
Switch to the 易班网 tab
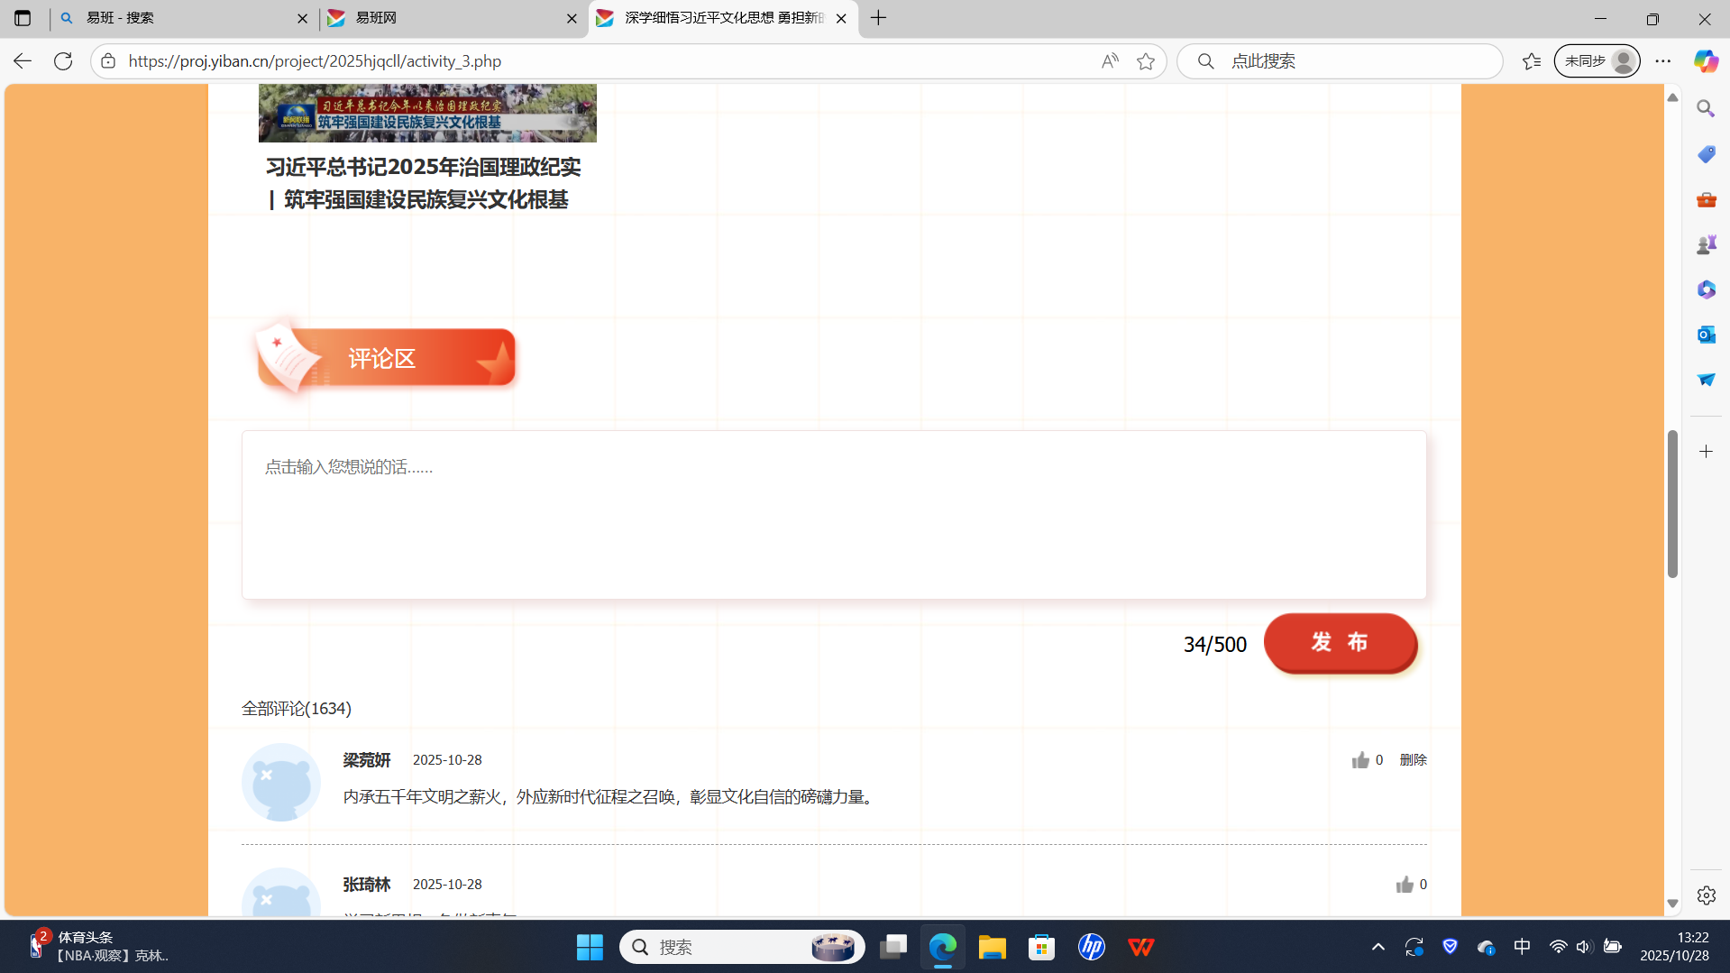tap(451, 18)
